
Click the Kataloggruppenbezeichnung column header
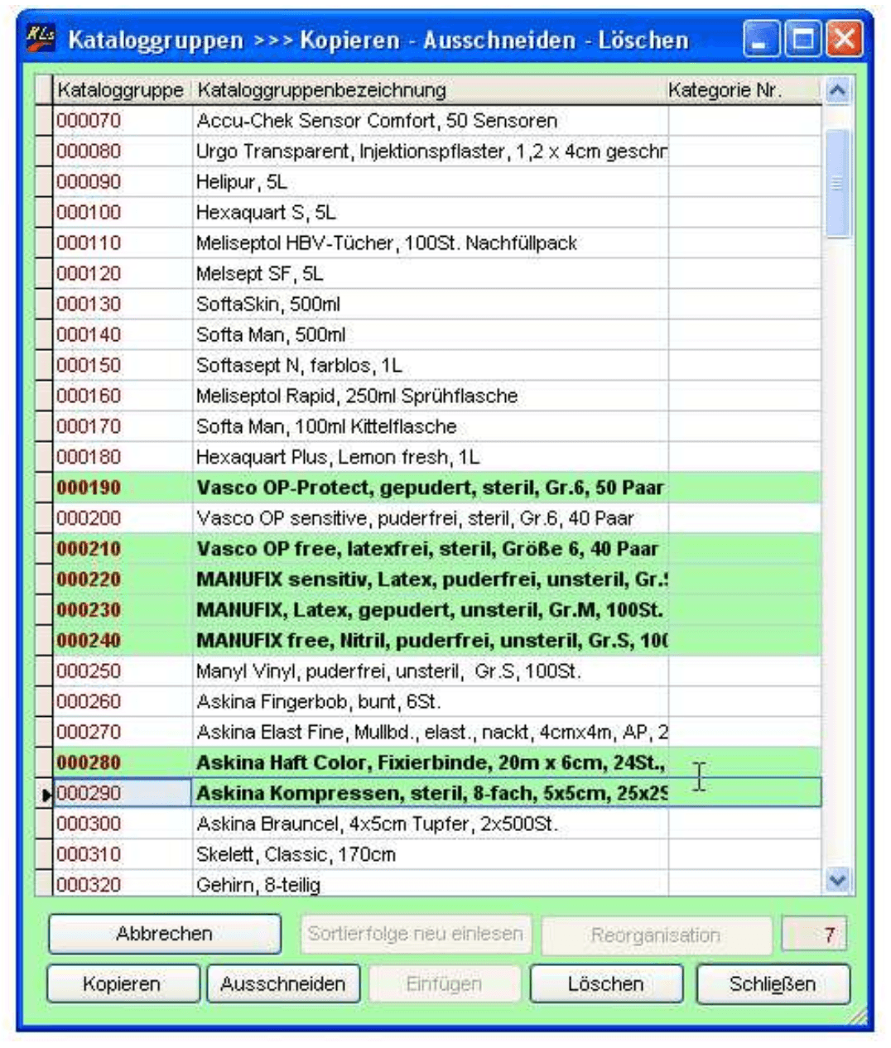click(430, 90)
